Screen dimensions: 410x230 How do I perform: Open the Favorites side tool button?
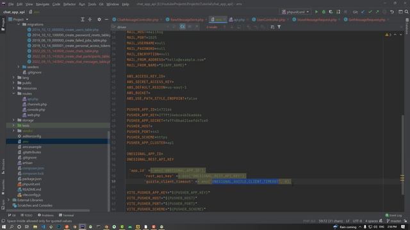pos(3,187)
